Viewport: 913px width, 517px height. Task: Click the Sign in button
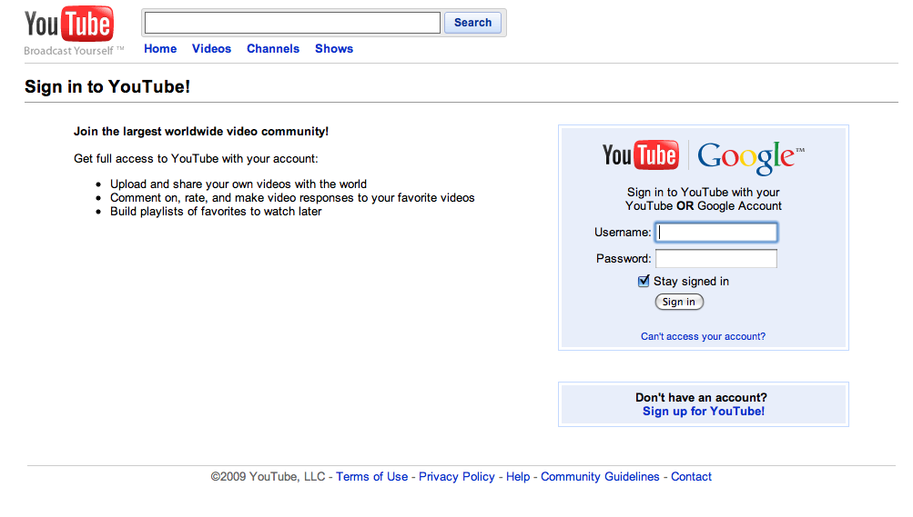679,302
